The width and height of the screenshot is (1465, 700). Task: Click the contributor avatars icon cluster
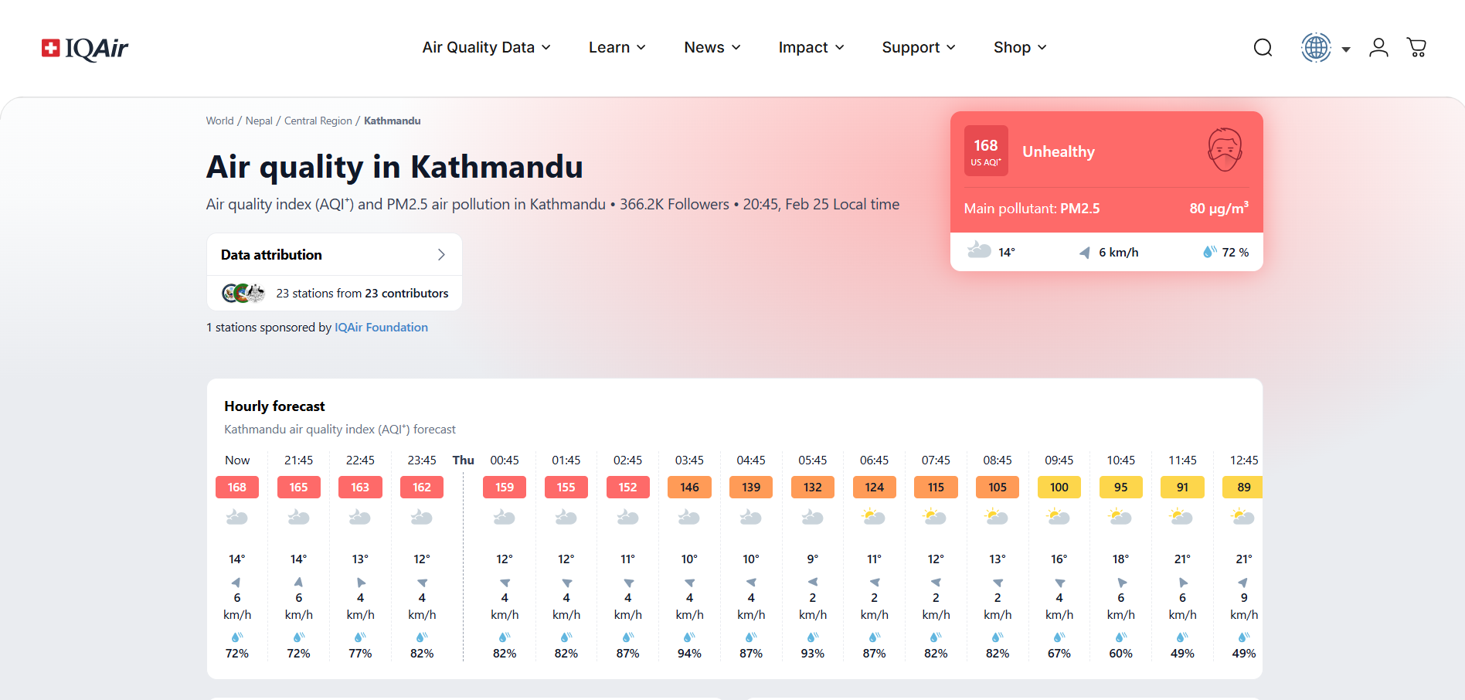tap(243, 294)
